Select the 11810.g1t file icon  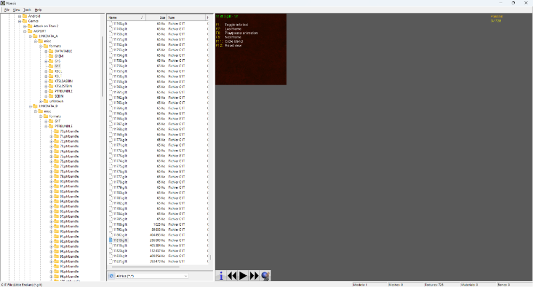coord(110,240)
